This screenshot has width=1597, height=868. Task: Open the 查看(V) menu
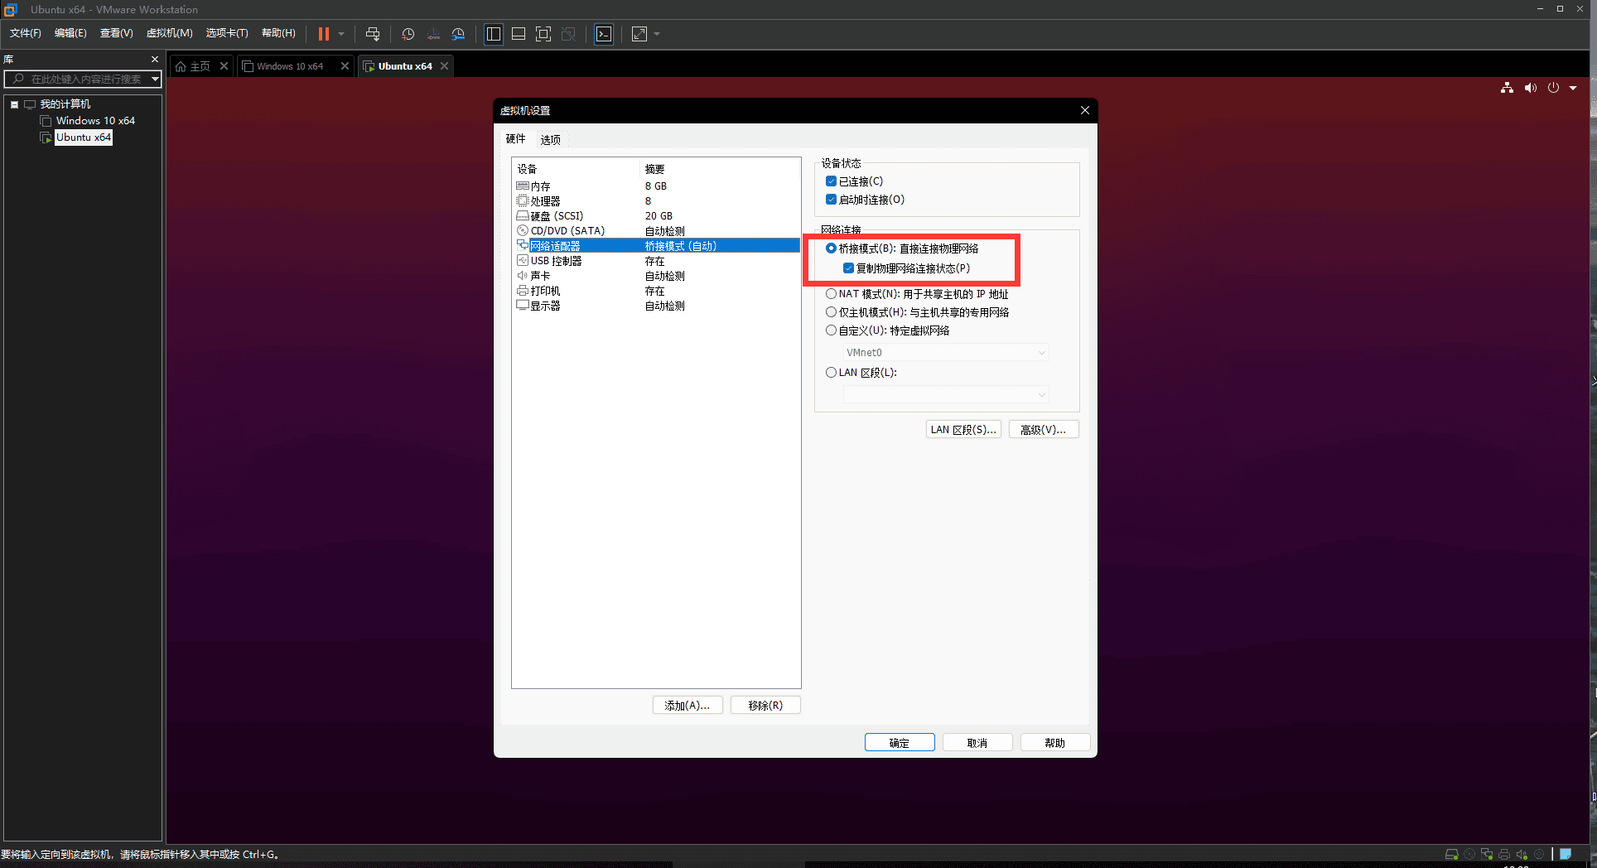pyautogui.click(x=116, y=33)
